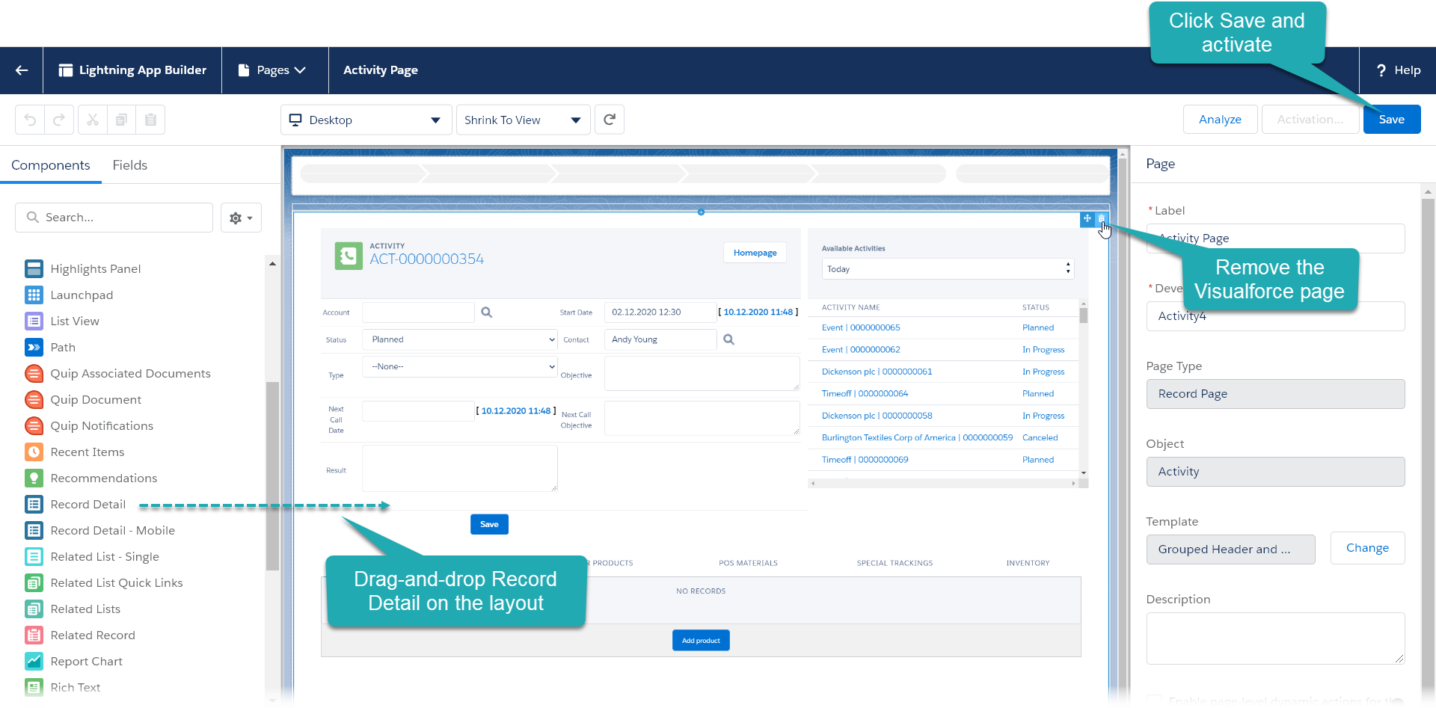Click the undo icon in the toolbar

[29, 120]
